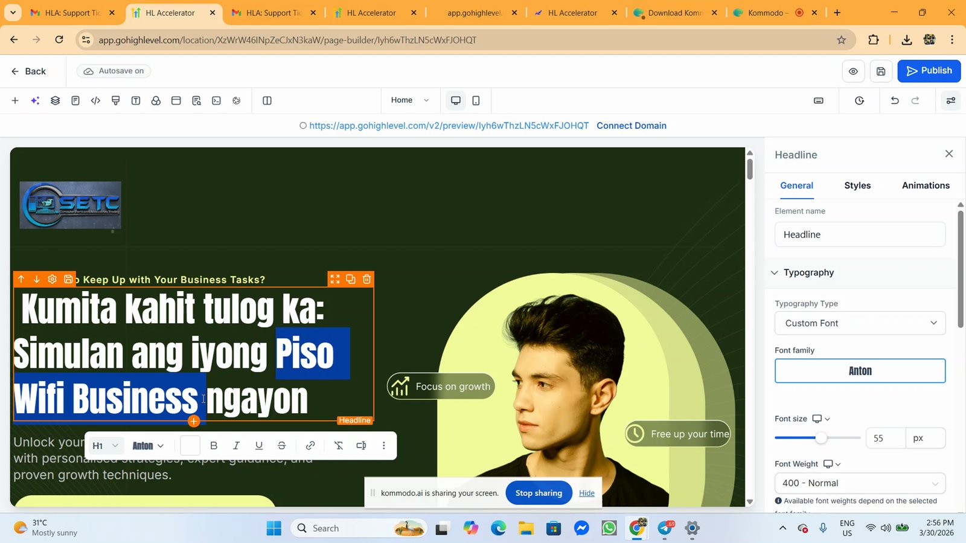Open the version history clock icon
Viewport: 966px width, 543px height.
[x=860, y=101]
